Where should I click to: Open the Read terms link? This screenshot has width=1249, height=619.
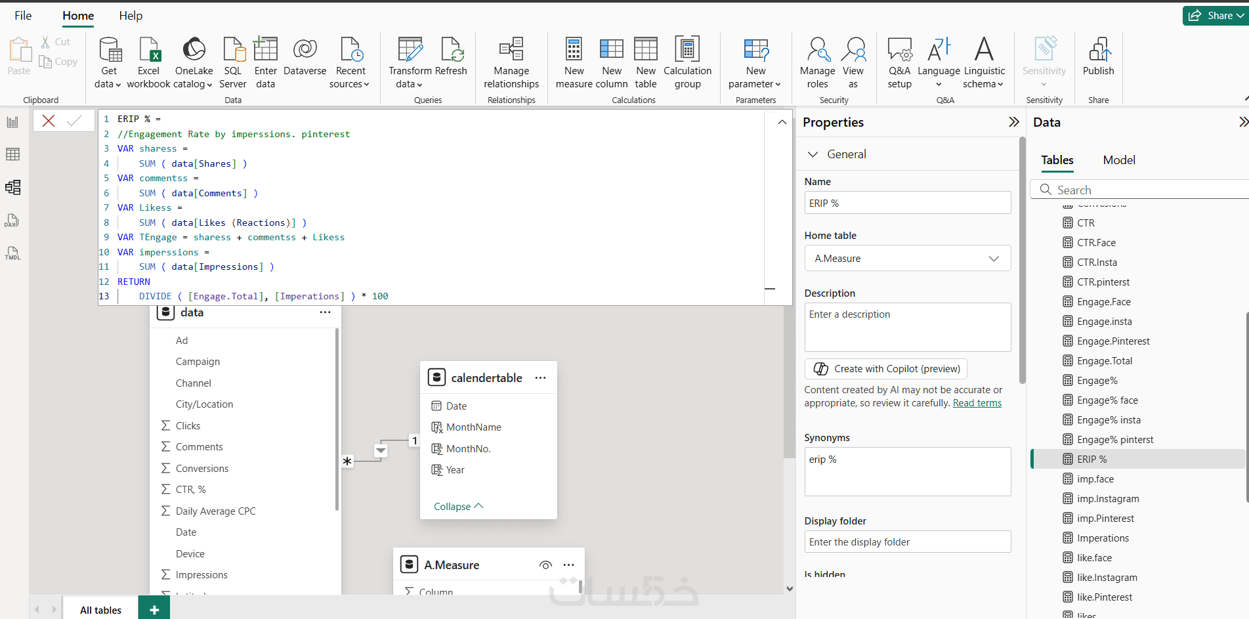[x=977, y=403]
